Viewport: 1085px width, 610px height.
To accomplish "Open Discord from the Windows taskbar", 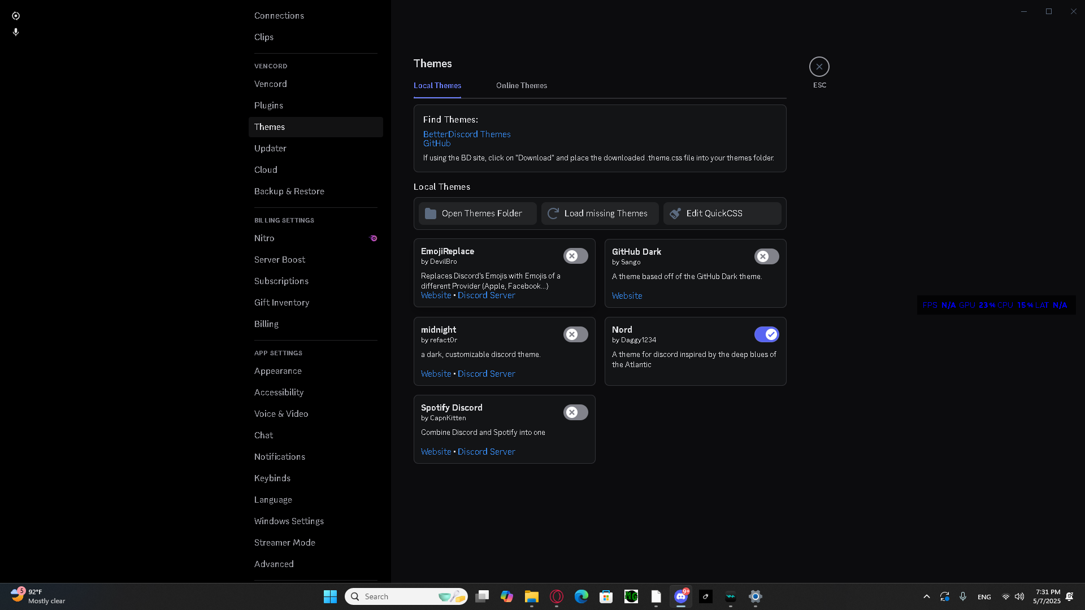I will [681, 596].
